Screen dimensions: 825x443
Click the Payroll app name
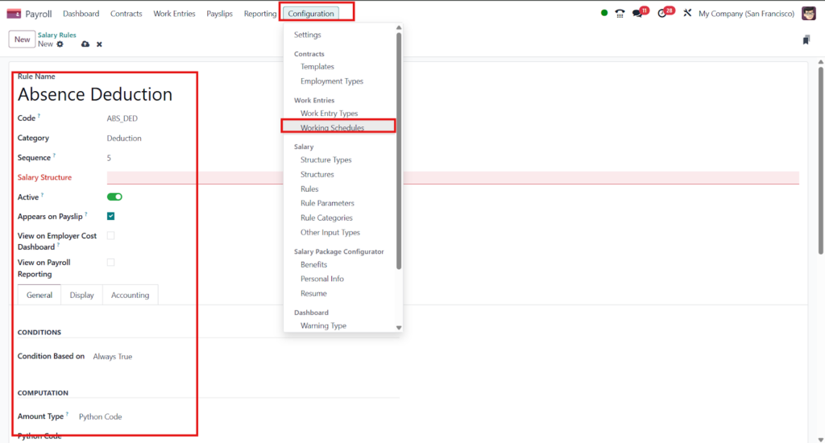(x=39, y=14)
